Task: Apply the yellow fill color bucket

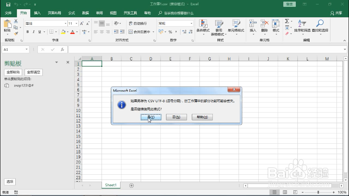Action: tap(63, 32)
